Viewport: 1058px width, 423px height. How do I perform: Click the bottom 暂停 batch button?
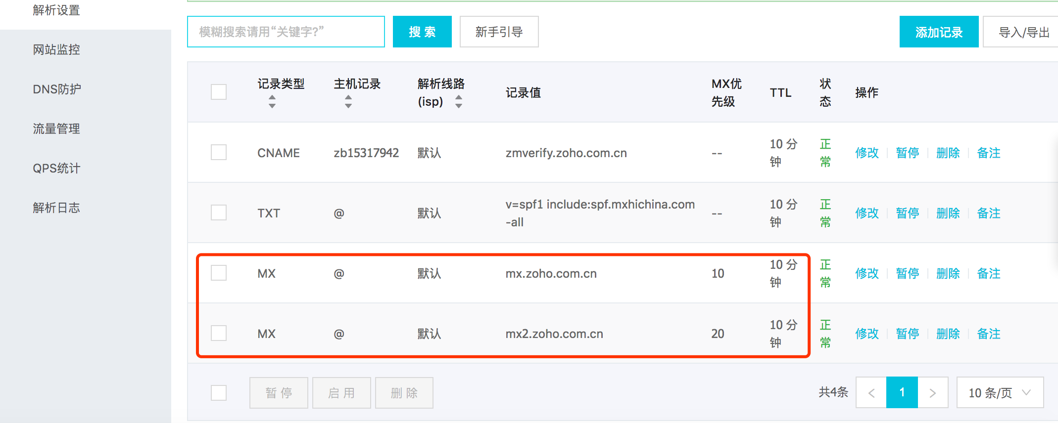(x=279, y=393)
